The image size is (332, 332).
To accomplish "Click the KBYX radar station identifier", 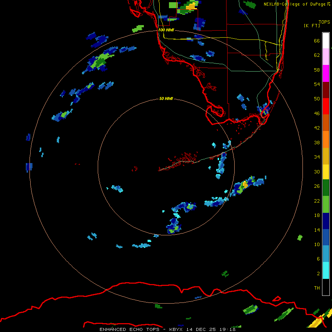I will (176, 329).
